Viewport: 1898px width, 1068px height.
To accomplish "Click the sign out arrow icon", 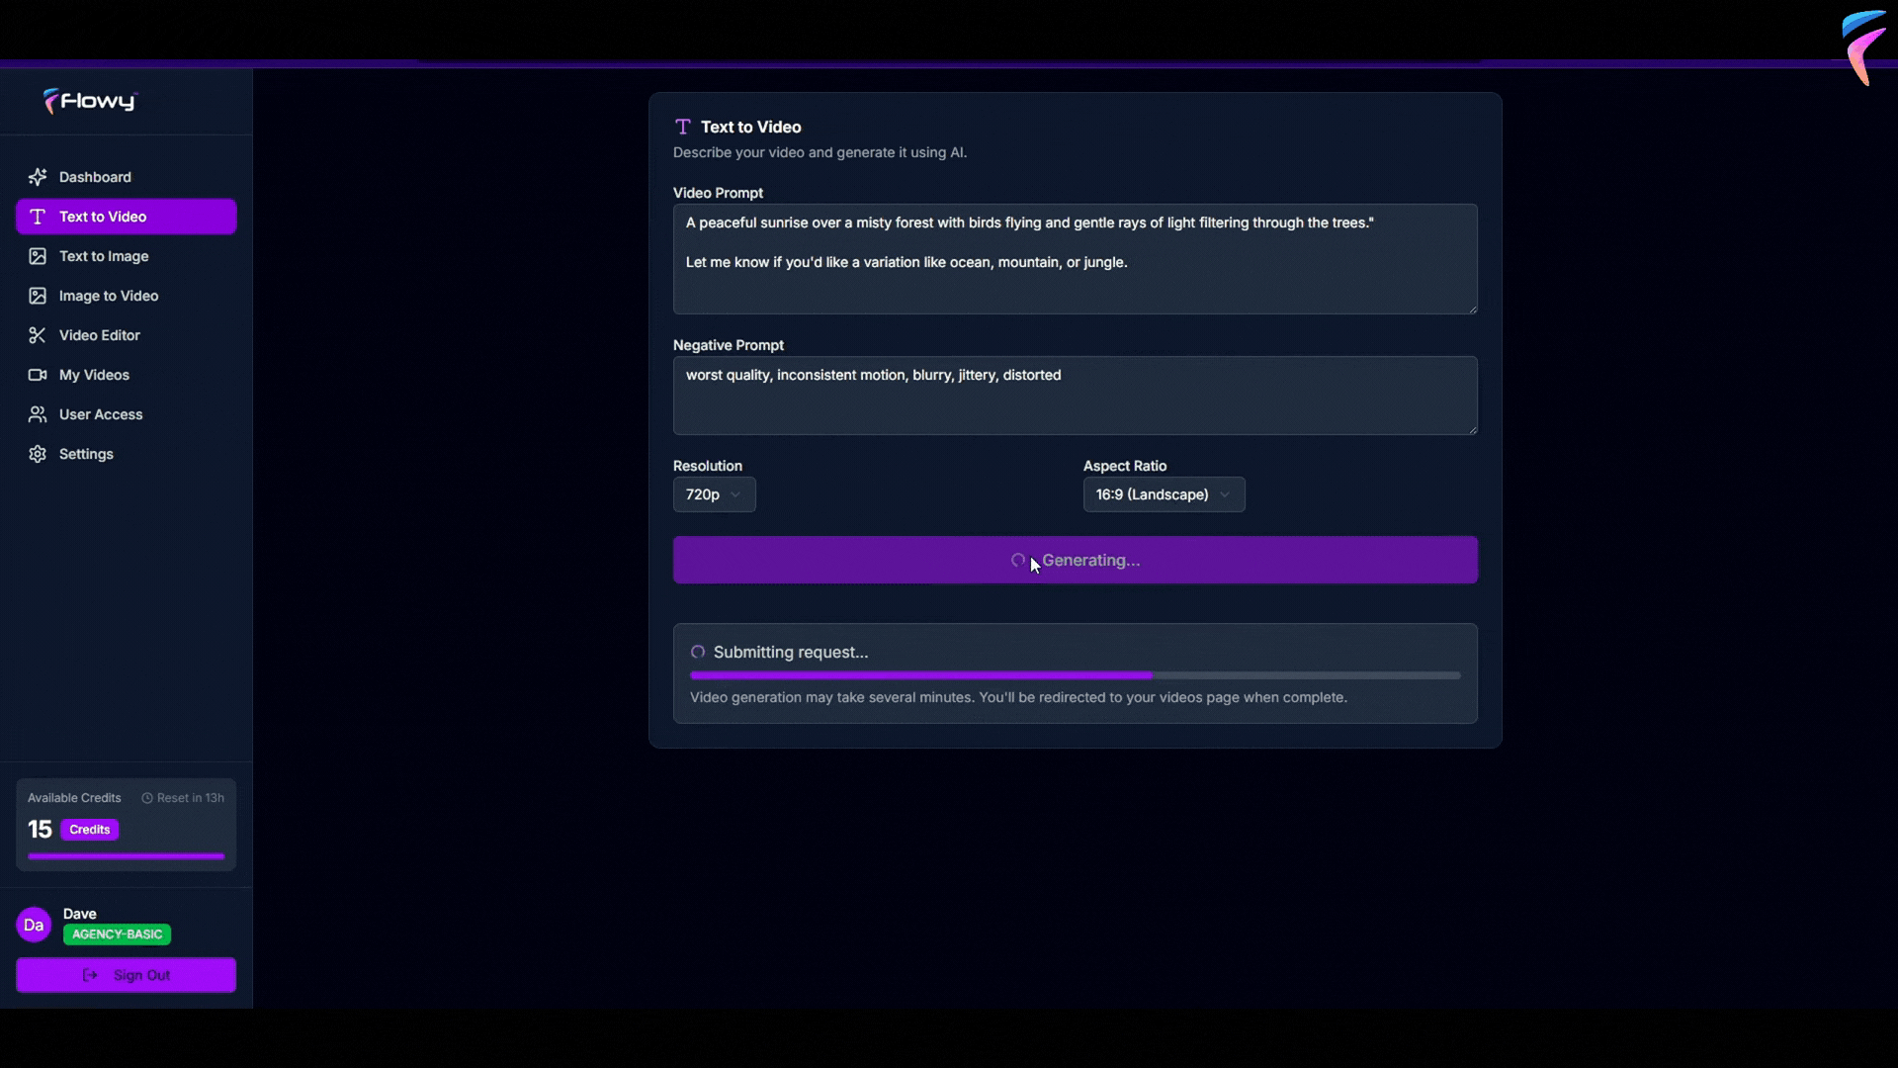I will point(90,975).
